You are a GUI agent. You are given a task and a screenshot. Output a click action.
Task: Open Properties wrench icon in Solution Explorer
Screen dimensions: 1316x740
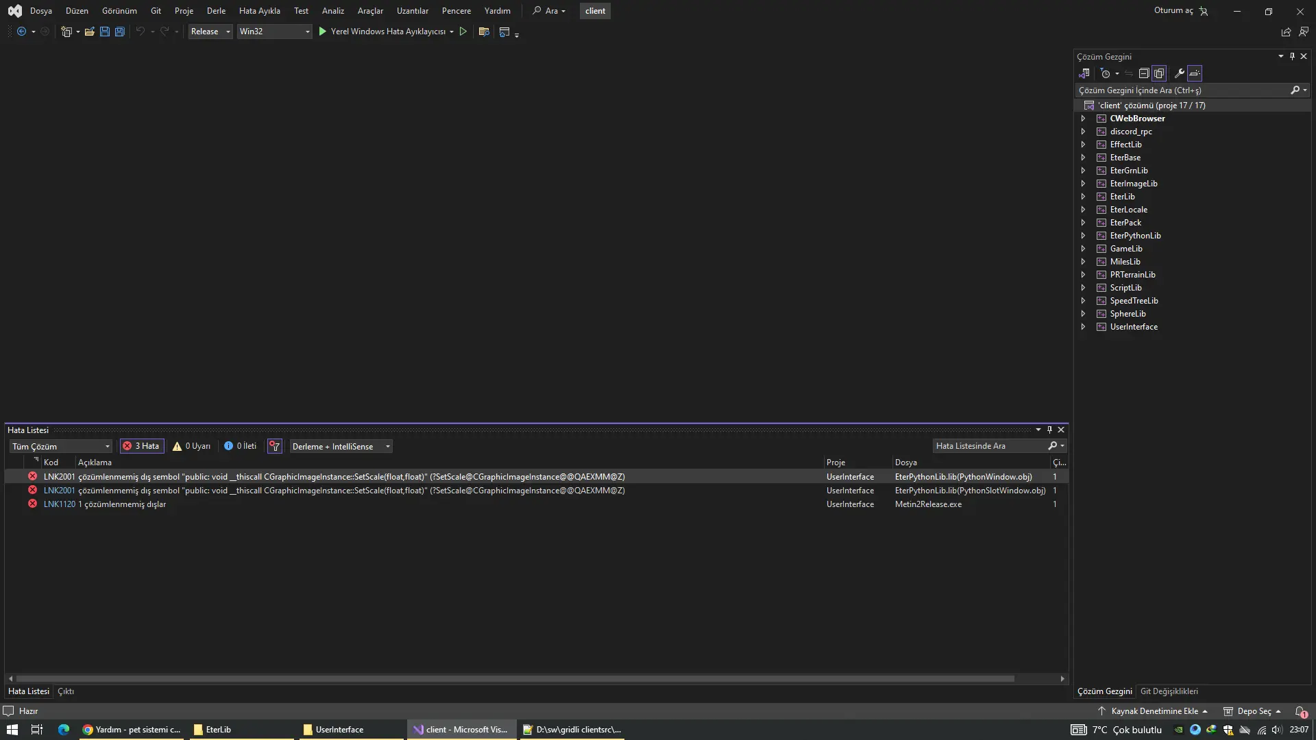(1179, 73)
